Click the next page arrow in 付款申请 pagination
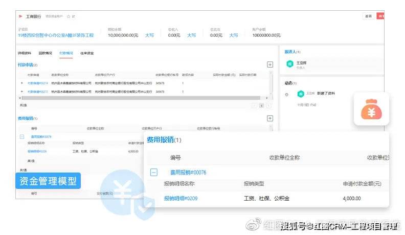The image size is (405, 235). tap(268, 105)
